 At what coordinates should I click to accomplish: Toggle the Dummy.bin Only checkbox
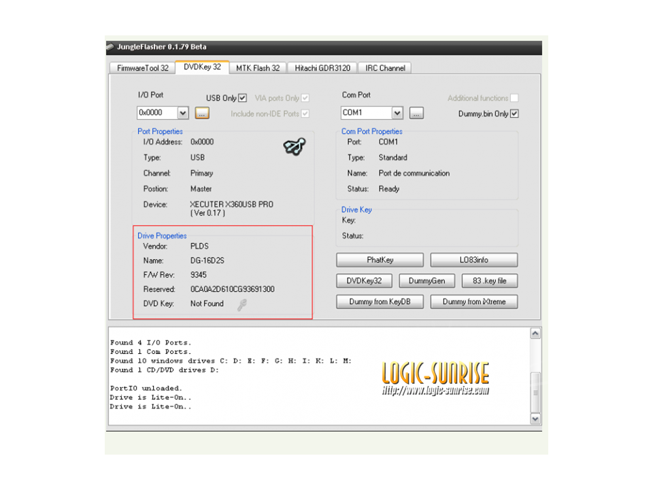click(x=514, y=114)
